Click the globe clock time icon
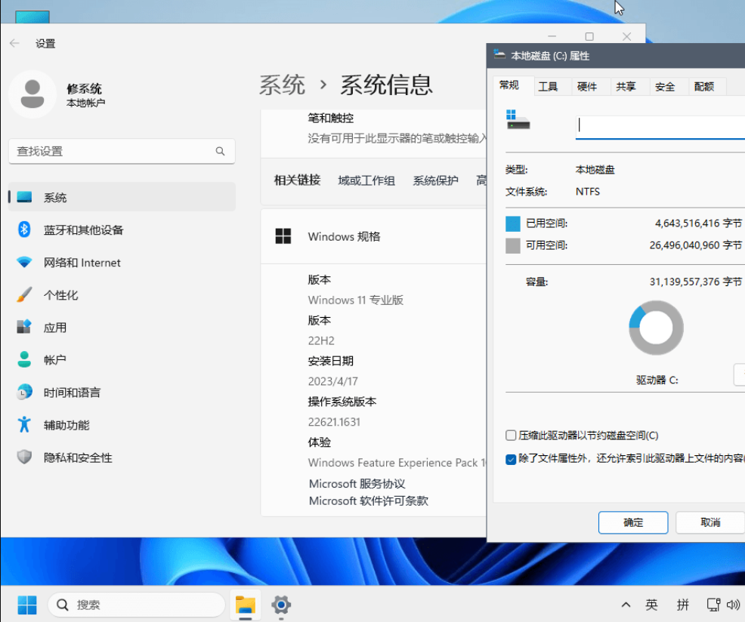 (24, 393)
